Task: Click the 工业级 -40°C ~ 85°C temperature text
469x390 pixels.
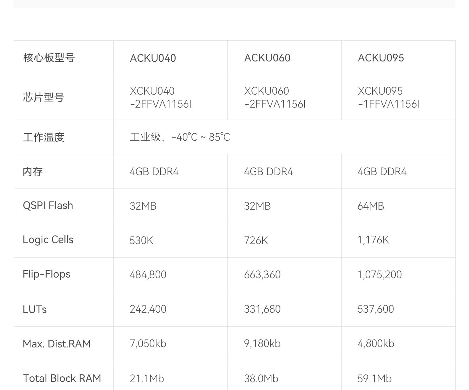Action: point(180,137)
